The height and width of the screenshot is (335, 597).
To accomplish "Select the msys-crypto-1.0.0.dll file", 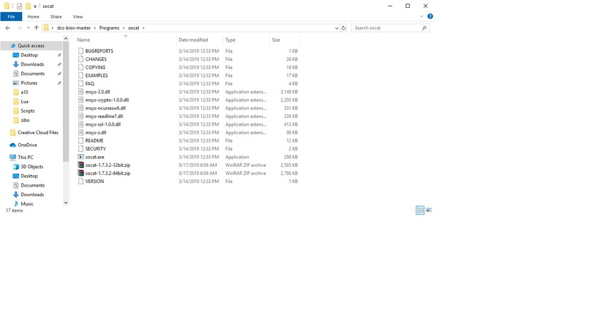I will 107,100.
